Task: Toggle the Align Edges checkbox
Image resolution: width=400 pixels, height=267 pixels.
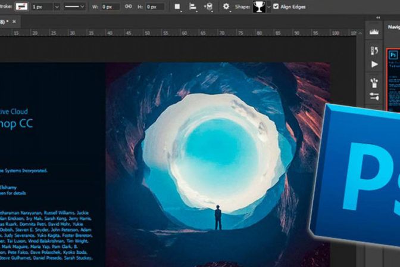Action: (276, 7)
